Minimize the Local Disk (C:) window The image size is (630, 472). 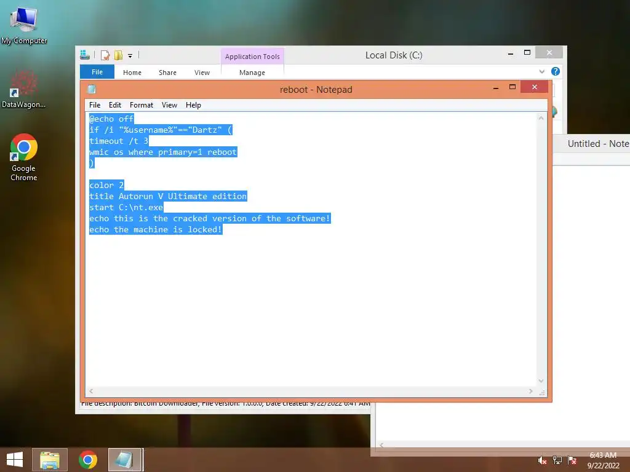(x=511, y=53)
